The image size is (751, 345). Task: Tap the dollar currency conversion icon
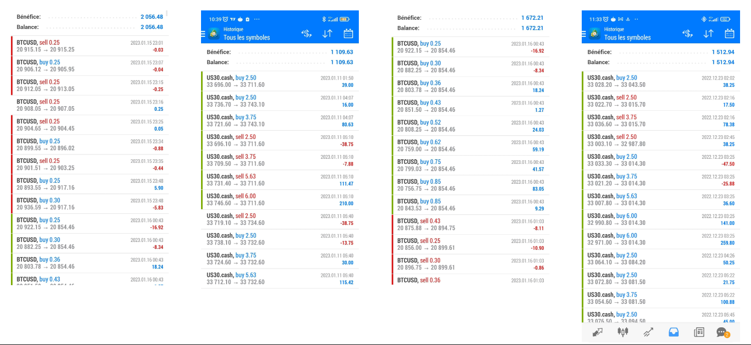[687, 33]
